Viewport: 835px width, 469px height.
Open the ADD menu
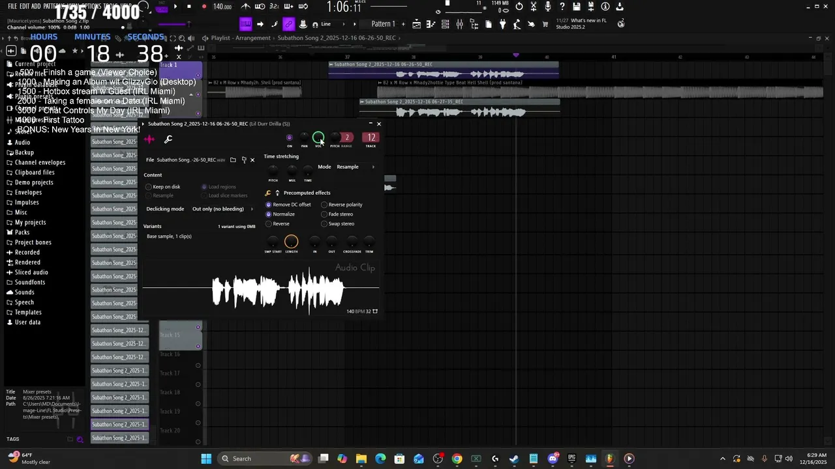36,7
